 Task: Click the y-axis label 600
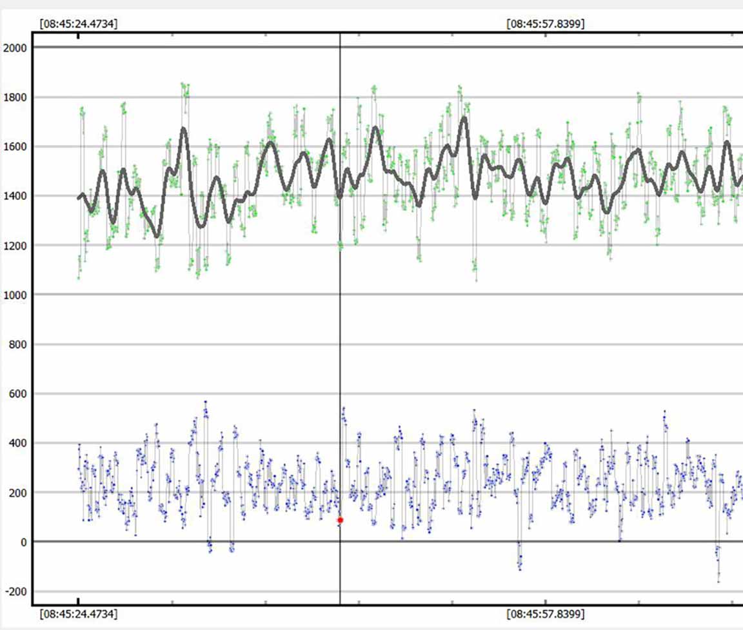[17, 393]
